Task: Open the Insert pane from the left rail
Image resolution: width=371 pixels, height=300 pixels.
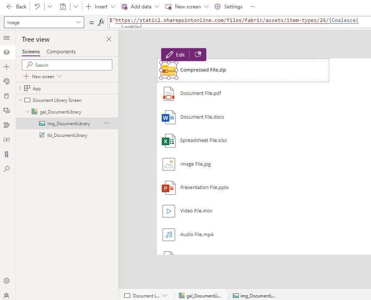Action: [x=7, y=66]
